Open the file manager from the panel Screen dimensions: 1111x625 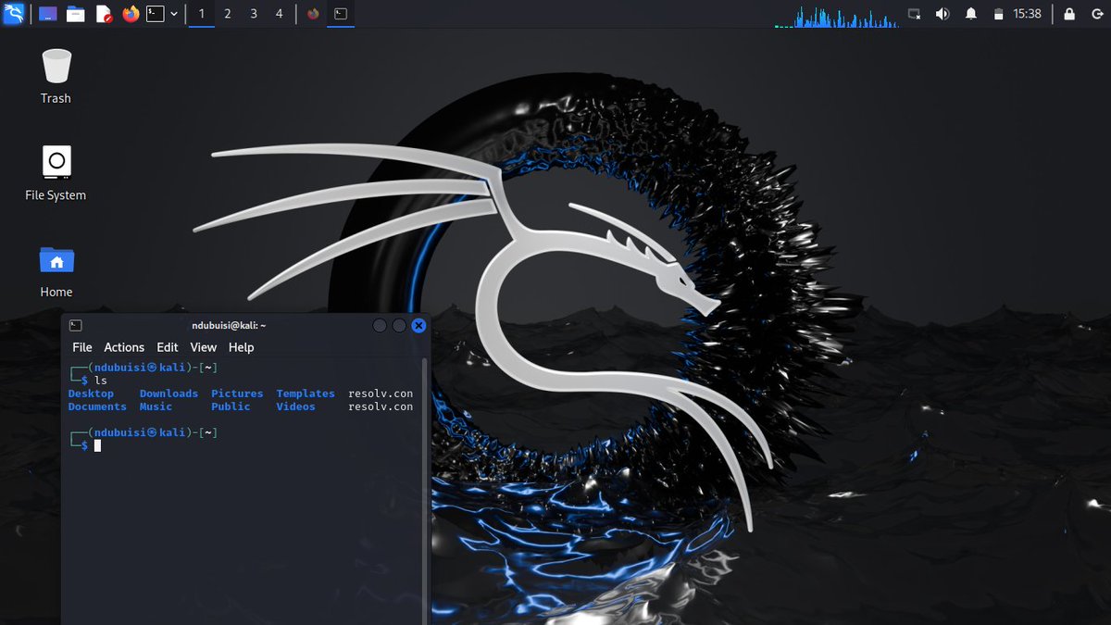tap(74, 13)
